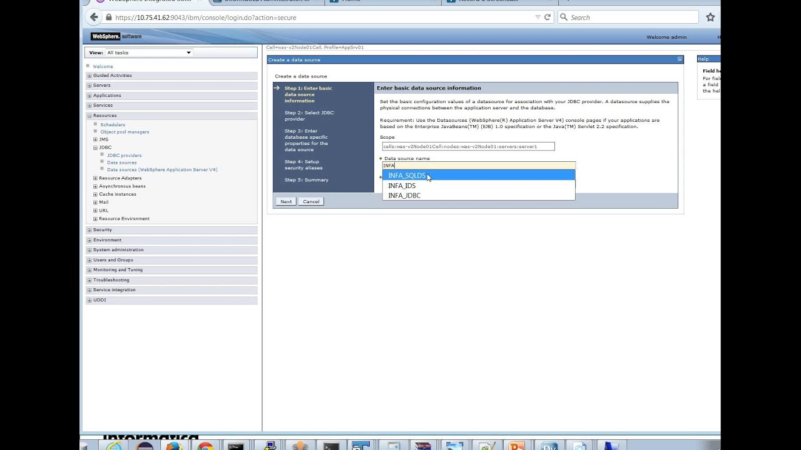
Task: Open Object pool managers link
Action: (125, 132)
